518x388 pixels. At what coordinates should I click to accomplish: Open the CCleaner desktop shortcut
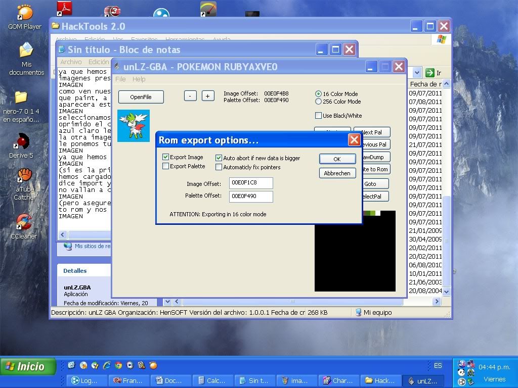click(x=24, y=226)
